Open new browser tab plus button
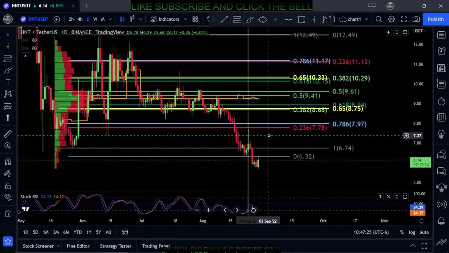This screenshot has width=449, height=253. (x=87, y=6)
